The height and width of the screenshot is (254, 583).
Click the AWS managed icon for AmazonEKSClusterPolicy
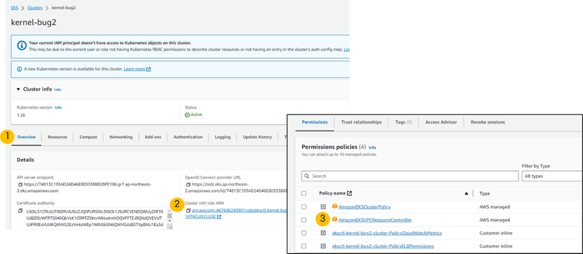[335, 206]
